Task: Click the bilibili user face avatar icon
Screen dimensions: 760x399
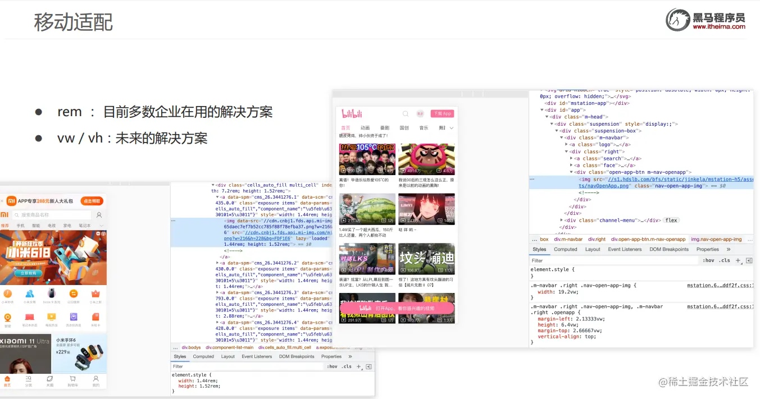Action: pos(420,114)
